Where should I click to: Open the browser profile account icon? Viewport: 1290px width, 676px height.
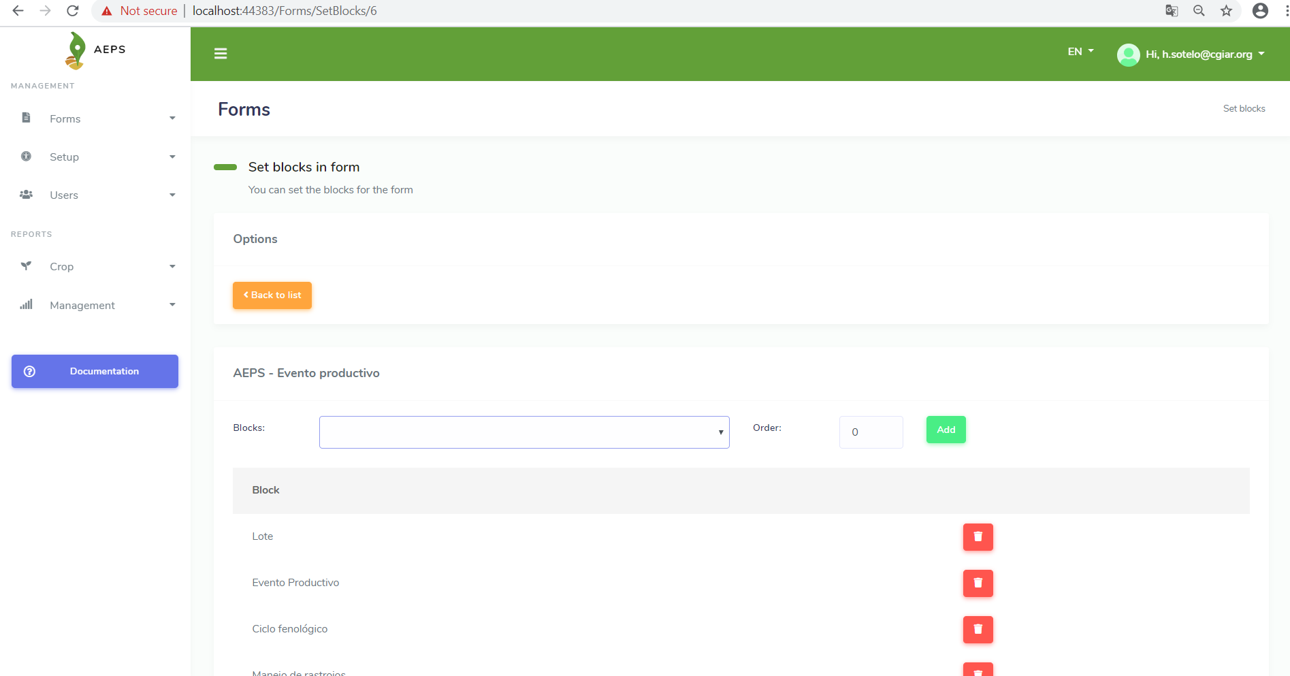click(1260, 11)
